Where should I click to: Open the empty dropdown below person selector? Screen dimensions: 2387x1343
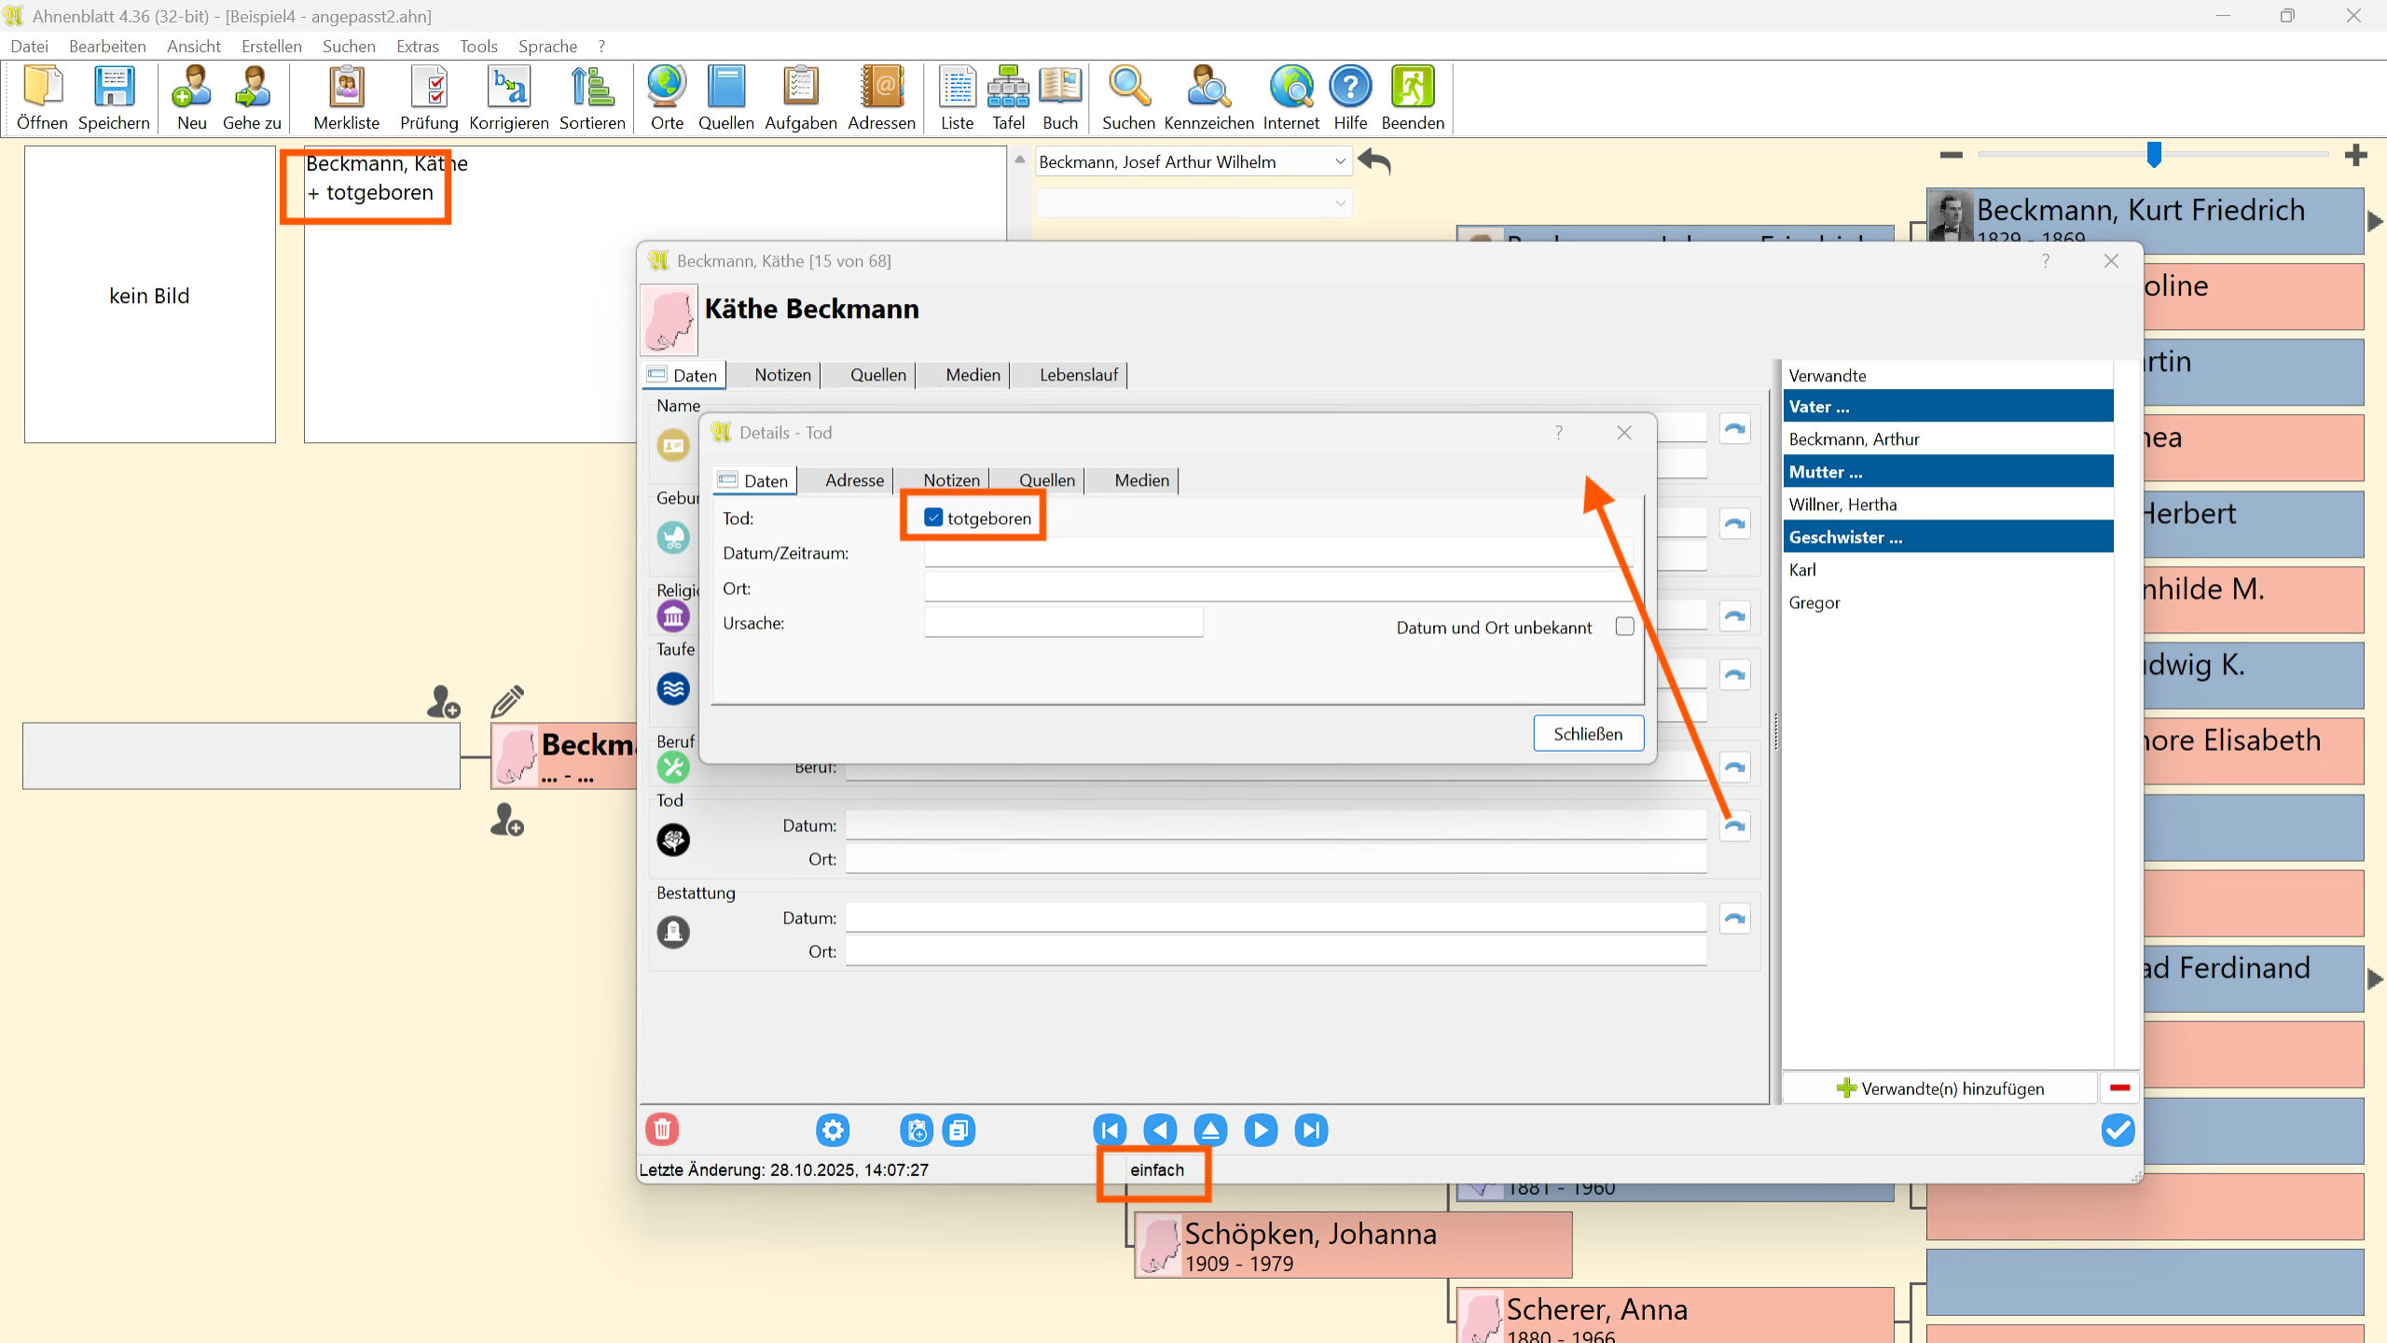[1340, 203]
